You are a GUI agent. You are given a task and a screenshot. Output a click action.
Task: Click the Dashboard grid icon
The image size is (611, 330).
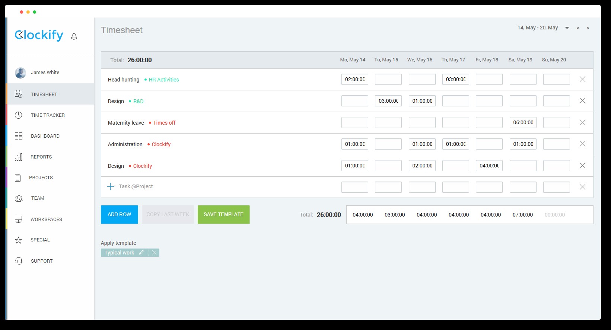coord(19,136)
